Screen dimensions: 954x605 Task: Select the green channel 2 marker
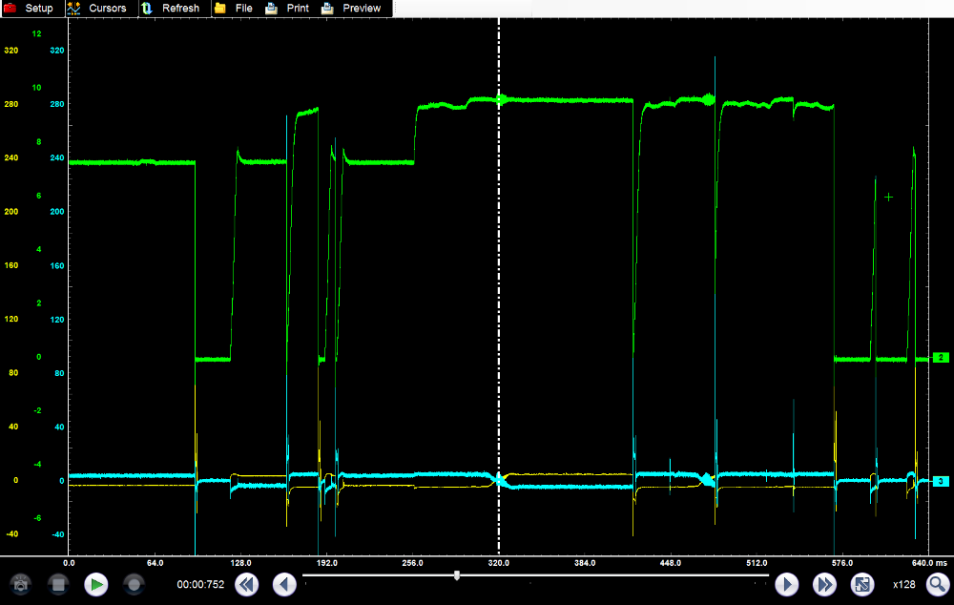pos(940,358)
